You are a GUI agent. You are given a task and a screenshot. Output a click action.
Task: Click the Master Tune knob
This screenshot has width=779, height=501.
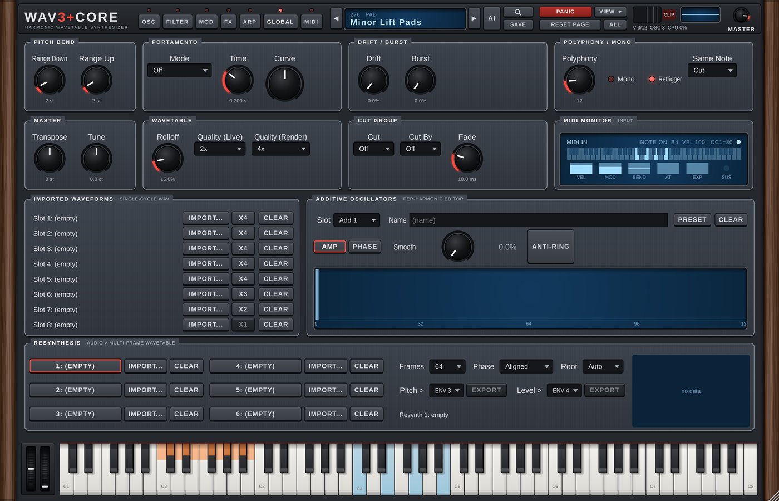click(96, 159)
